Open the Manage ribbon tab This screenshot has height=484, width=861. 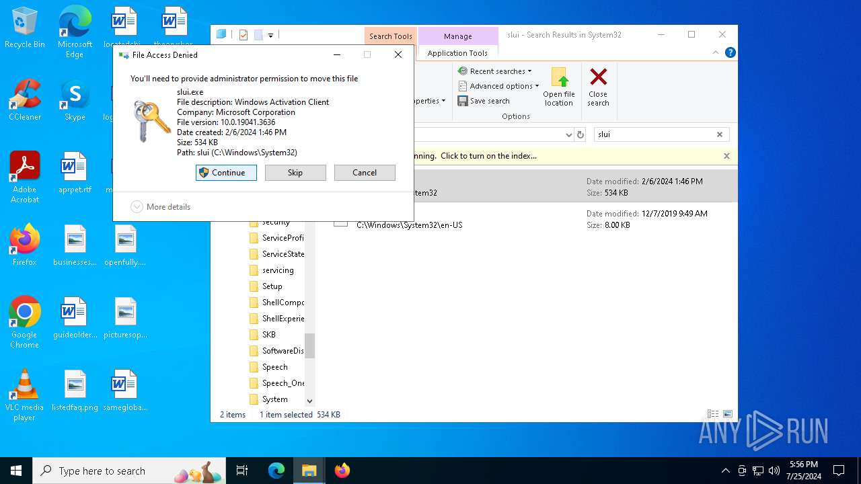tap(457, 36)
